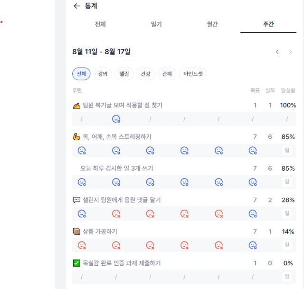Click the green checkmark icon for 목실감 routine
This screenshot has height=289, width=304.
click(x=76, y=263)
